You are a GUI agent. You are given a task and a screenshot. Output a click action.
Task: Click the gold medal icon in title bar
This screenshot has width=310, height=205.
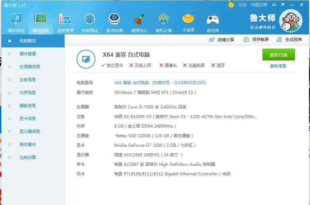coord(231,4)
